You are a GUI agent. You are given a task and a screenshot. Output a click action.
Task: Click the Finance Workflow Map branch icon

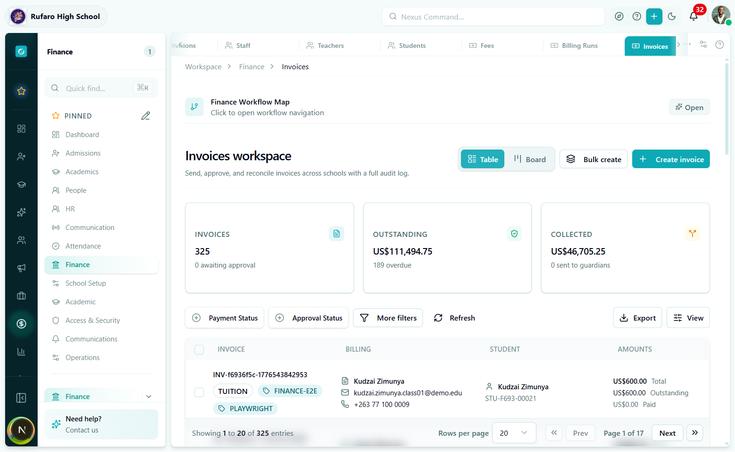pyautogui.click(x=194, y=107)
